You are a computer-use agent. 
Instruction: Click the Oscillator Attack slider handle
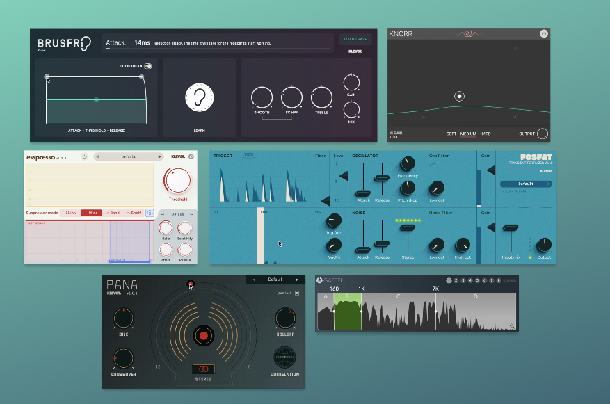click(x=362, y=192)
